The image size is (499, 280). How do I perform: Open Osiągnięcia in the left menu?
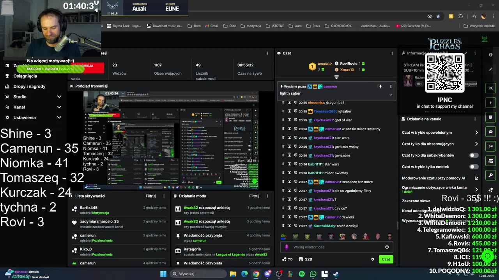[x=25, y=76]
